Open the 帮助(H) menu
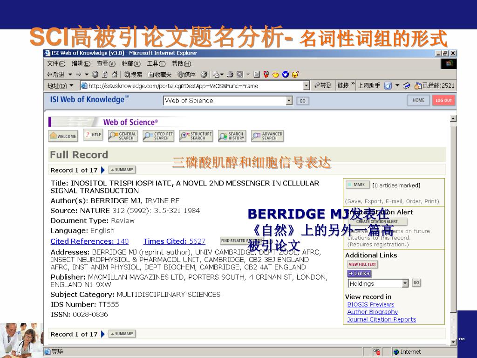 pyautogui.click(x=181, y=63)
